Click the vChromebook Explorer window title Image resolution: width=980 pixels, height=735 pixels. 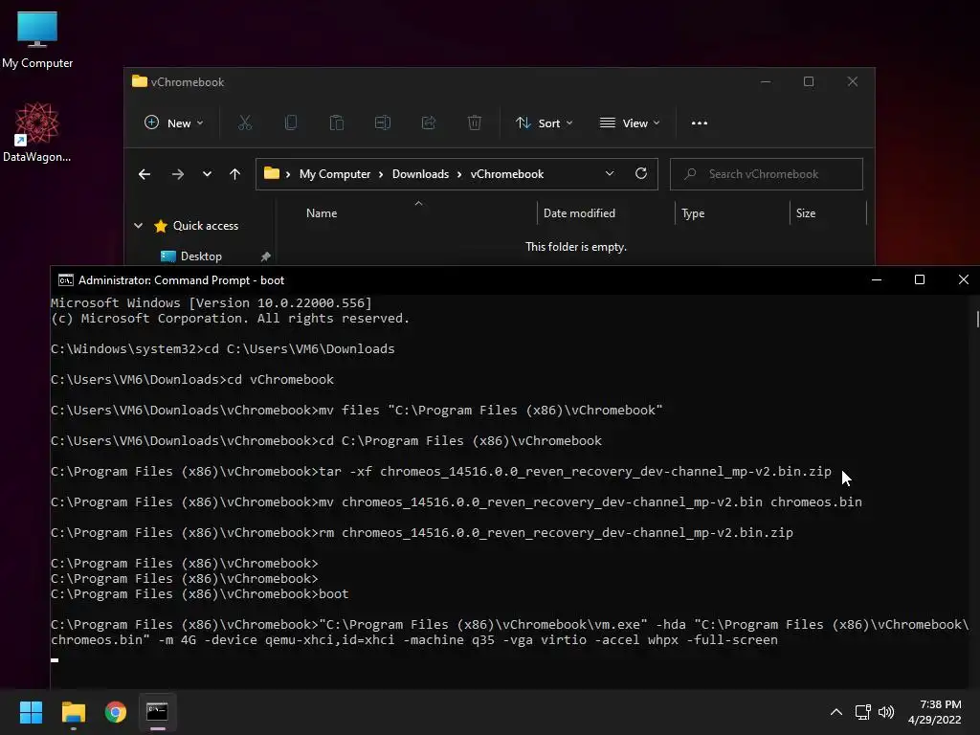coord(187,82)
